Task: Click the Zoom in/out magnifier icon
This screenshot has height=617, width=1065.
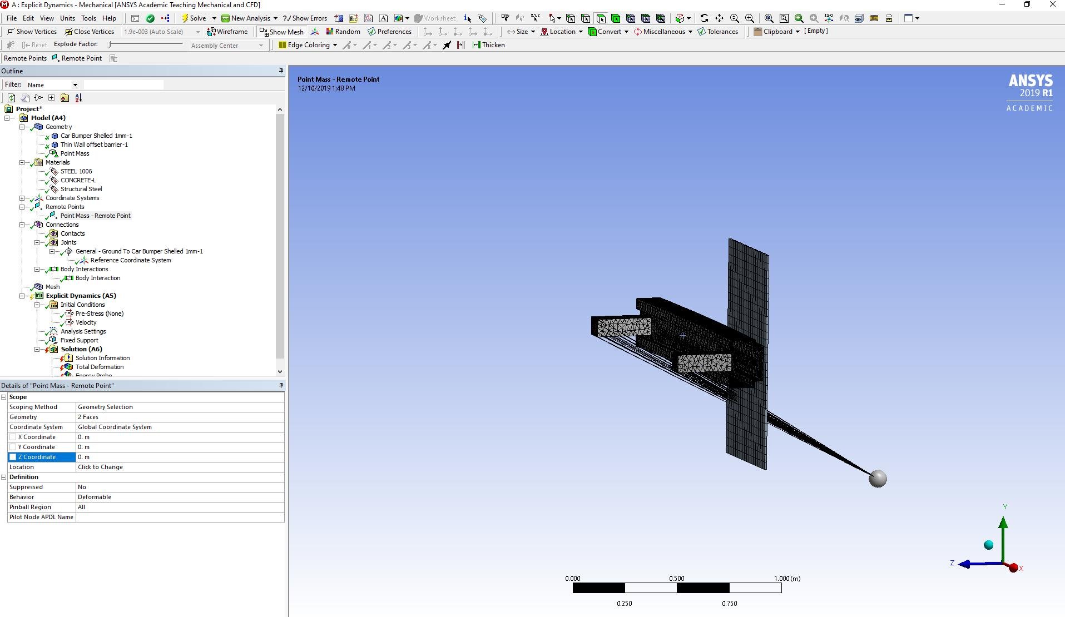Action: (735, 18)
